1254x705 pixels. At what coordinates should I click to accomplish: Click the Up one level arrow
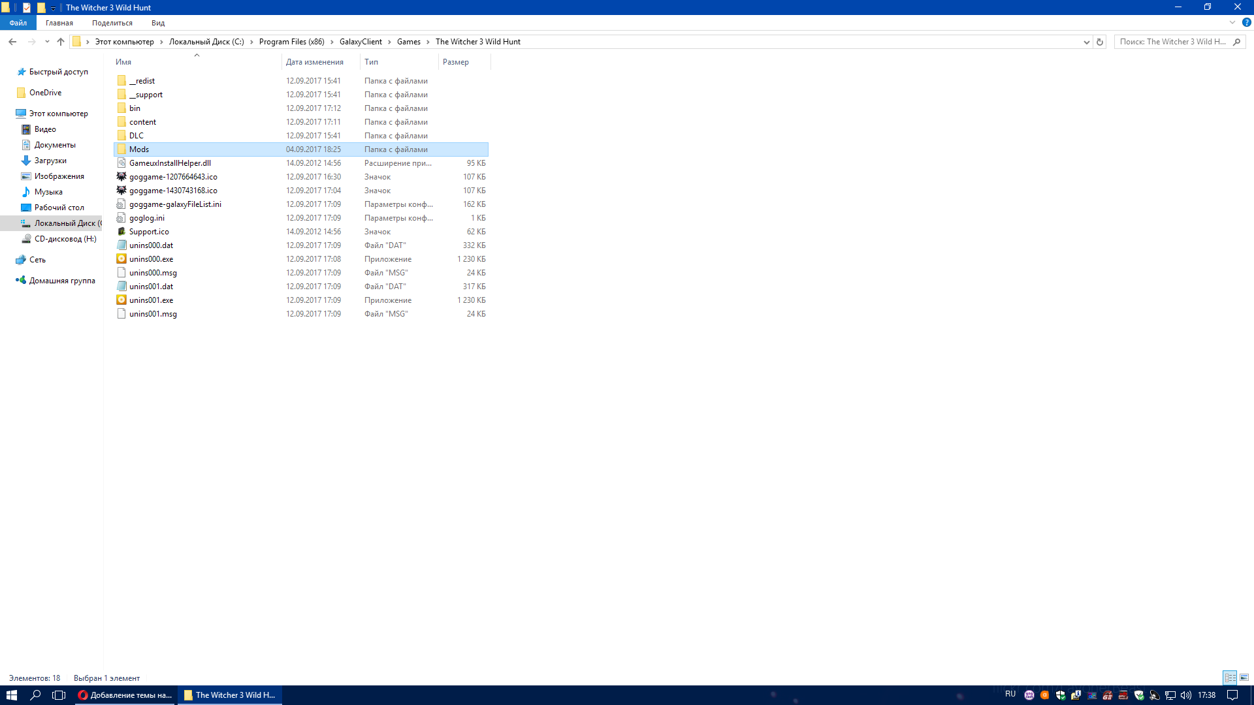(61, 42)
